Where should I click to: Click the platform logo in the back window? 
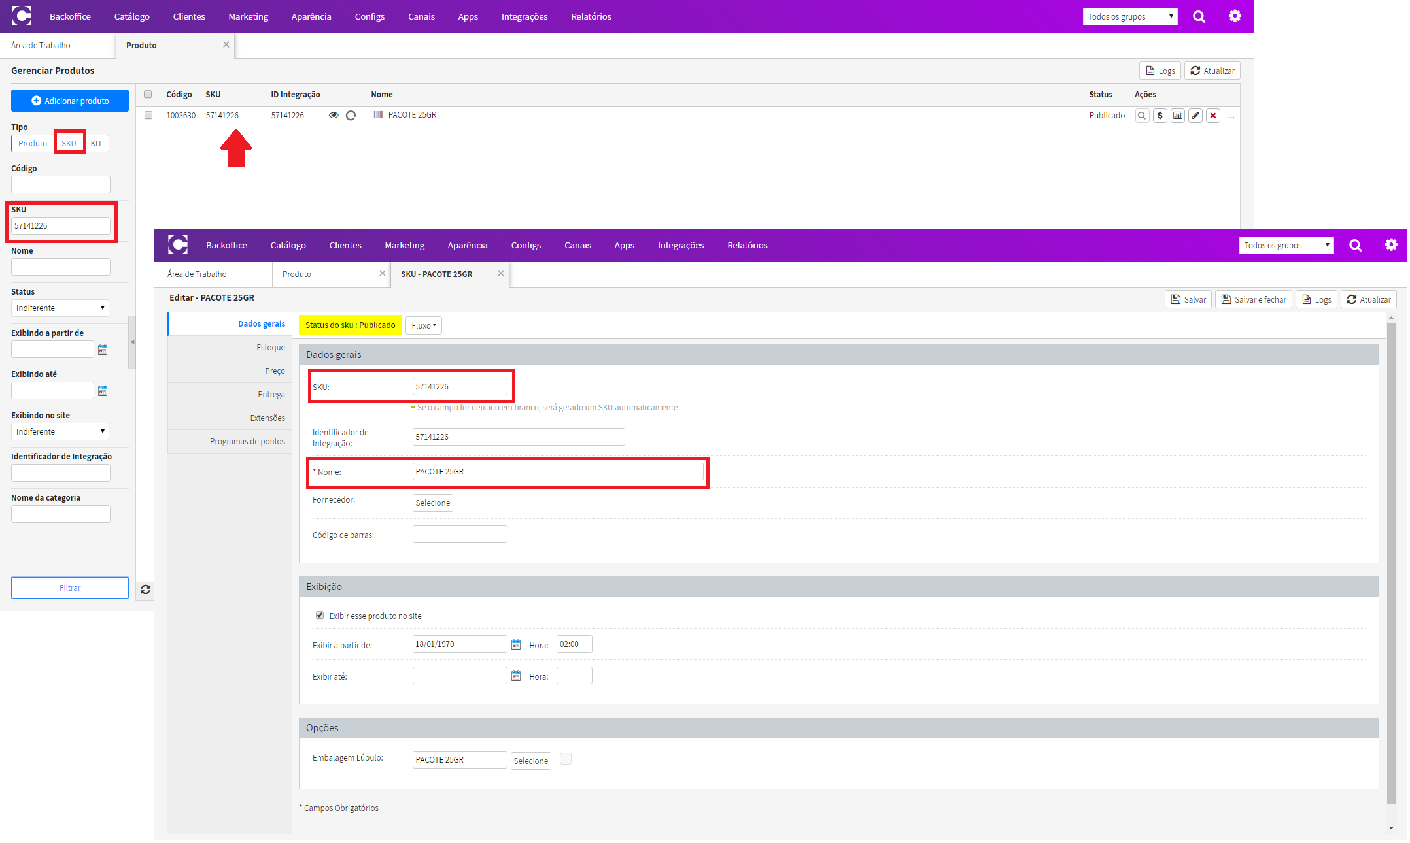click(21, 16)
